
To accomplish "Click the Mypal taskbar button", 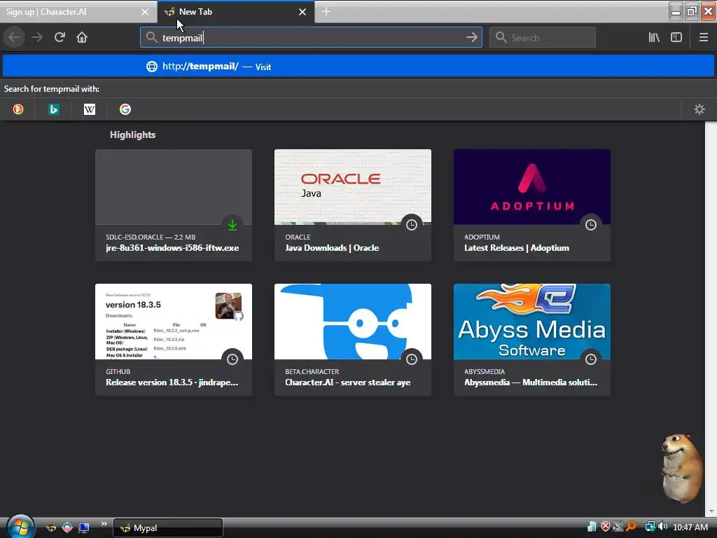I will [168, 528].
